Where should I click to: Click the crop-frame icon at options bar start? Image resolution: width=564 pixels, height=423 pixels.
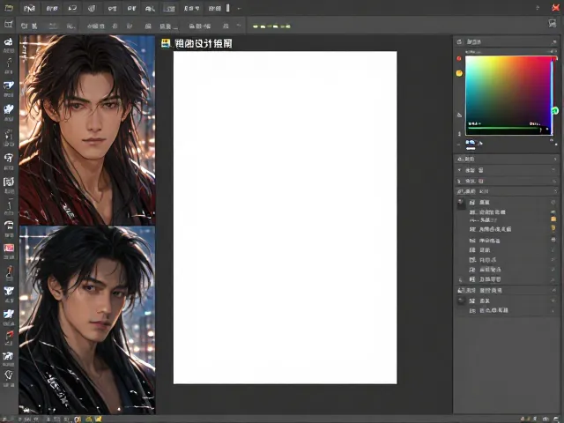coord(8,25)
